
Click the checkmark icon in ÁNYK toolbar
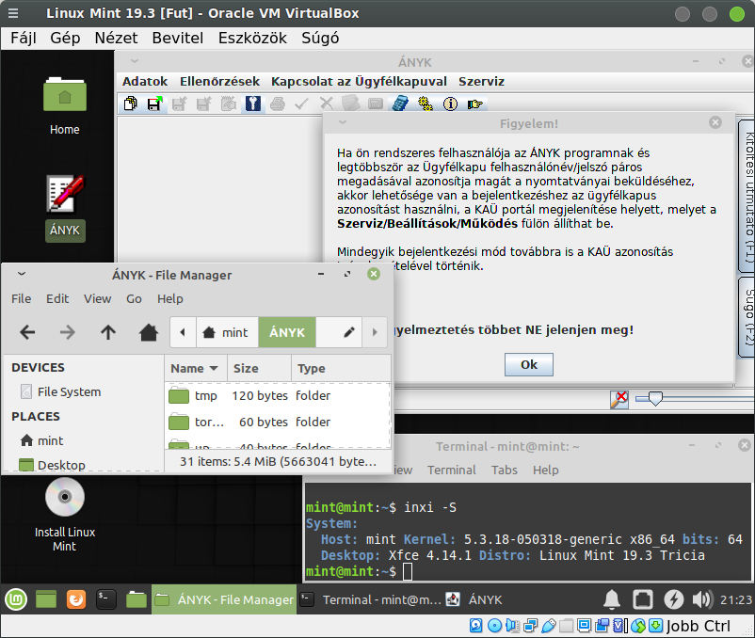(302, 104)
